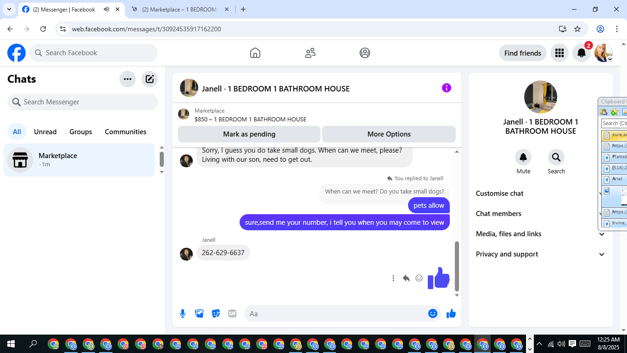The width and height of the screenshot is (627, 353).
Task: Choose a sticker icon
Action: point(216,313)
